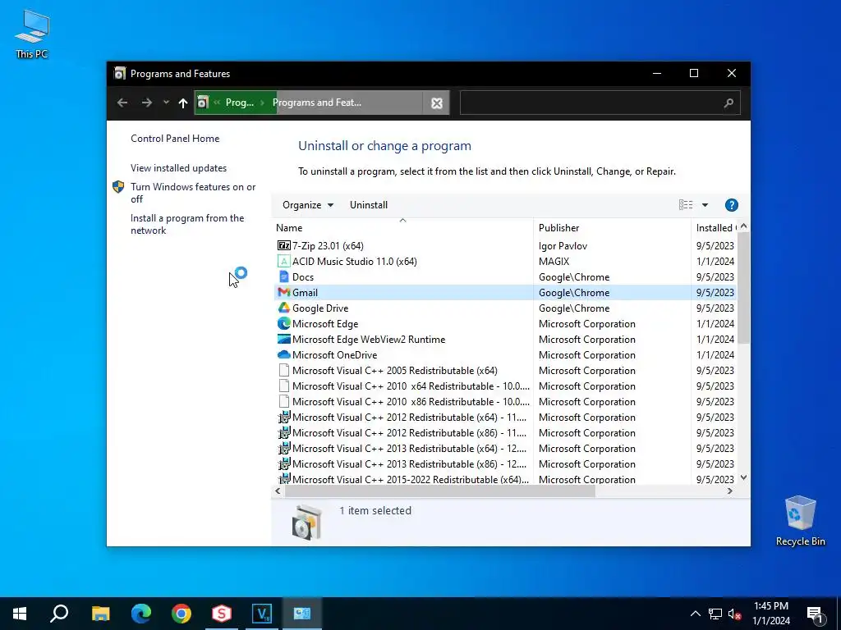Select the Microsoft OneDrive entry
The image size is (841, 630).
tap(504, 354)
